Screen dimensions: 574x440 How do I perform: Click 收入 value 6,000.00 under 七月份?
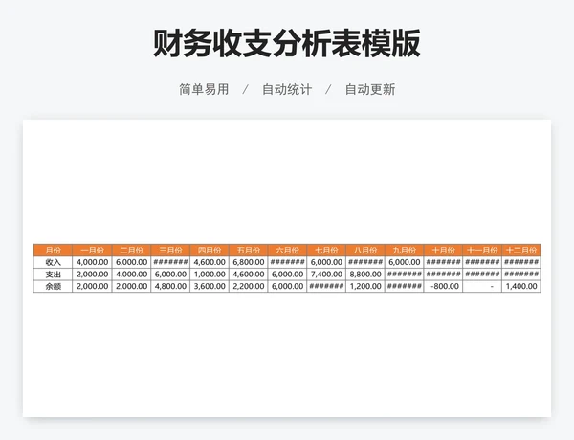point(326,262)
